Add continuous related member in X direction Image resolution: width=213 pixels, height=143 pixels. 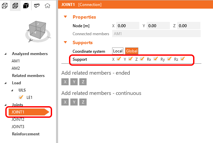(65, 102)
